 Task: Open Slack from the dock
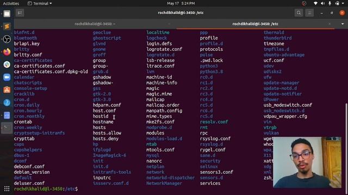pyautogui.click(x=7, y=64)
